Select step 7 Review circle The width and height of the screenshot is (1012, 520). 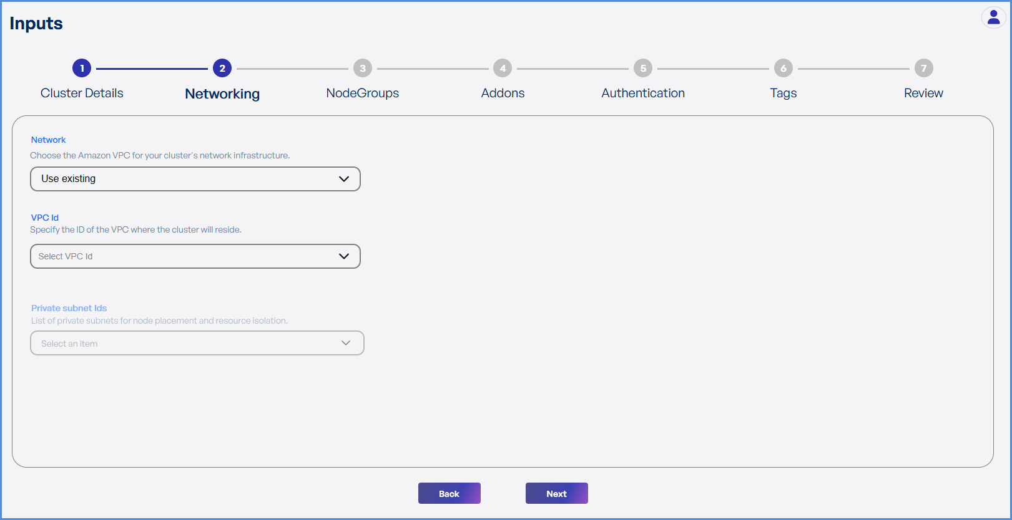point(923,68)
